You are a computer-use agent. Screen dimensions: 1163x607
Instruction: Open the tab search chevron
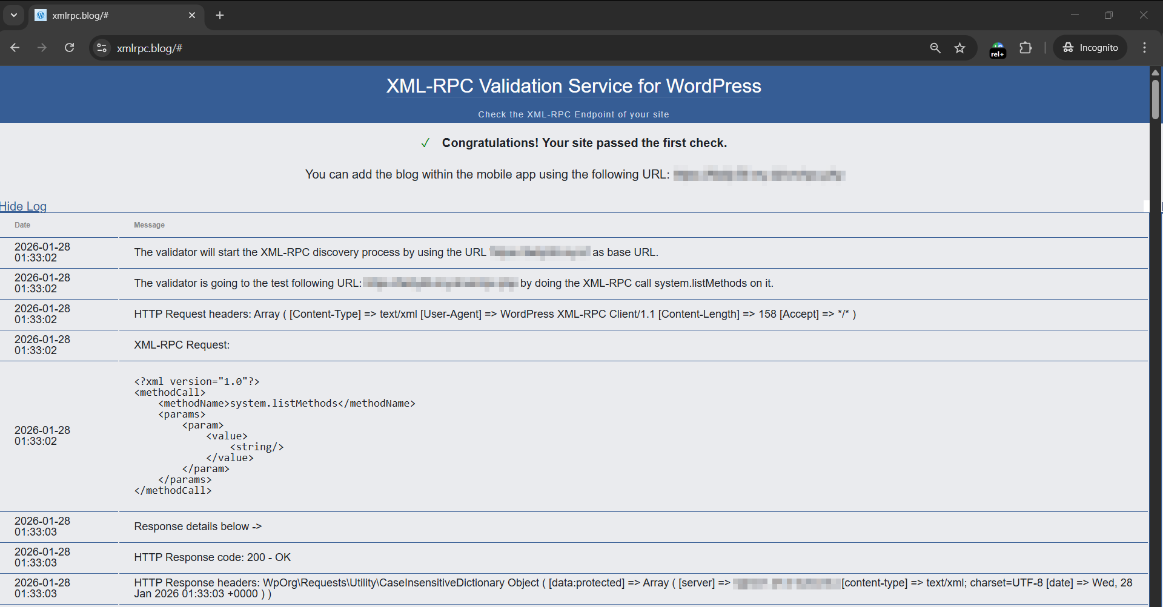click(13, 15)
